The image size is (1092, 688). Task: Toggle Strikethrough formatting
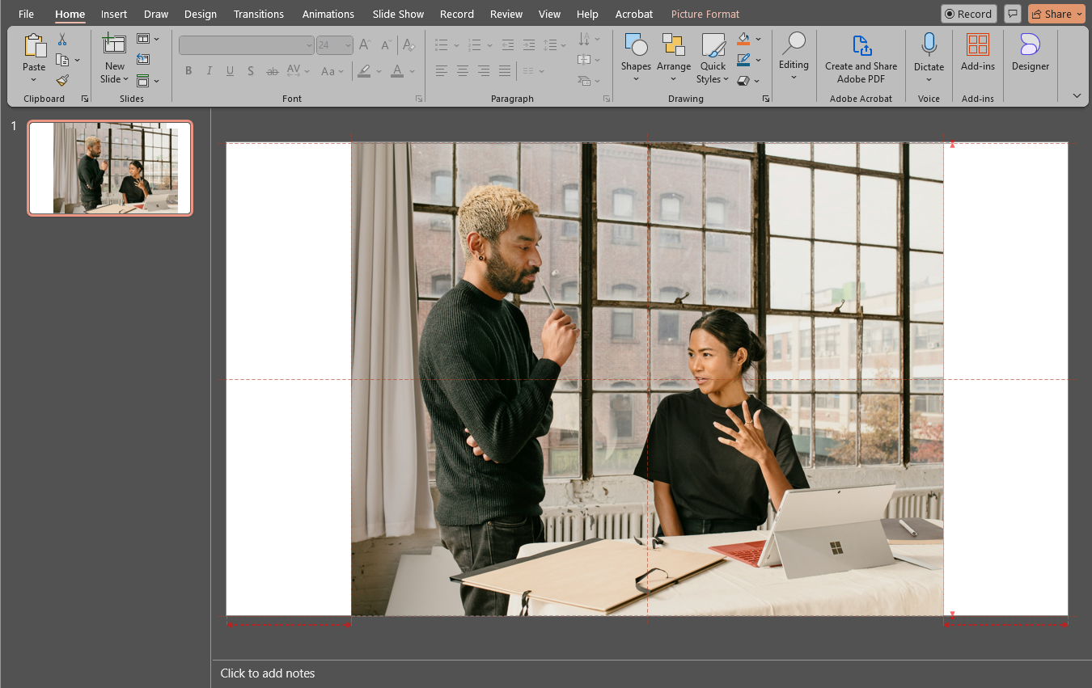(273, 71)
